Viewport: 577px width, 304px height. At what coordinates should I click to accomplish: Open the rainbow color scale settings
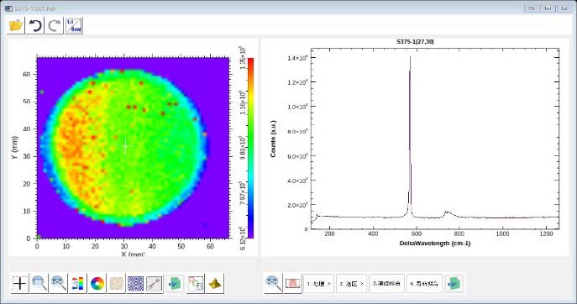coord(77,283)
